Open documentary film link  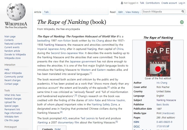(69, 122)
